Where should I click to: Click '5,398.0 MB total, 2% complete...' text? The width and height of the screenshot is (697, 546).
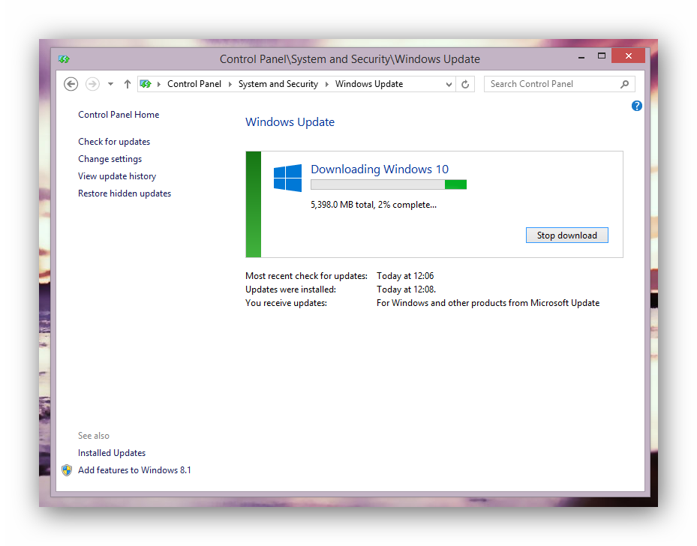pos(374,205)
